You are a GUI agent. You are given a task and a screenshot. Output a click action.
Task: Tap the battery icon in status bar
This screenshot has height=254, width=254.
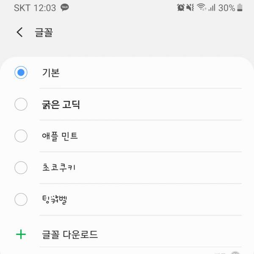pos(240,8)
